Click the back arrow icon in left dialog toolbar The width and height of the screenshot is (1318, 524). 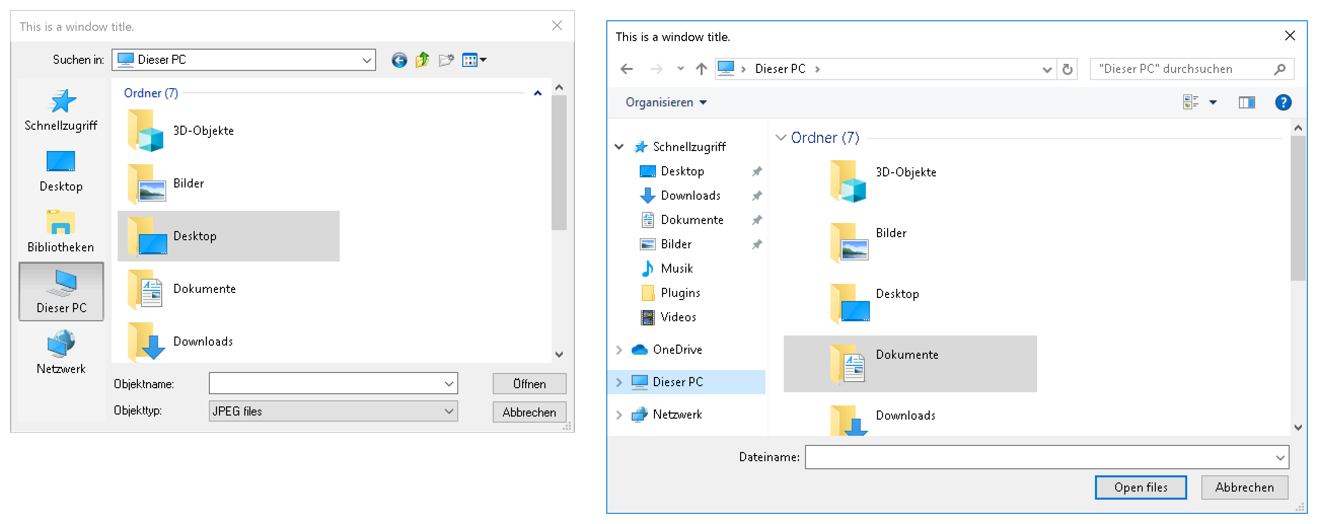[399, 60]
